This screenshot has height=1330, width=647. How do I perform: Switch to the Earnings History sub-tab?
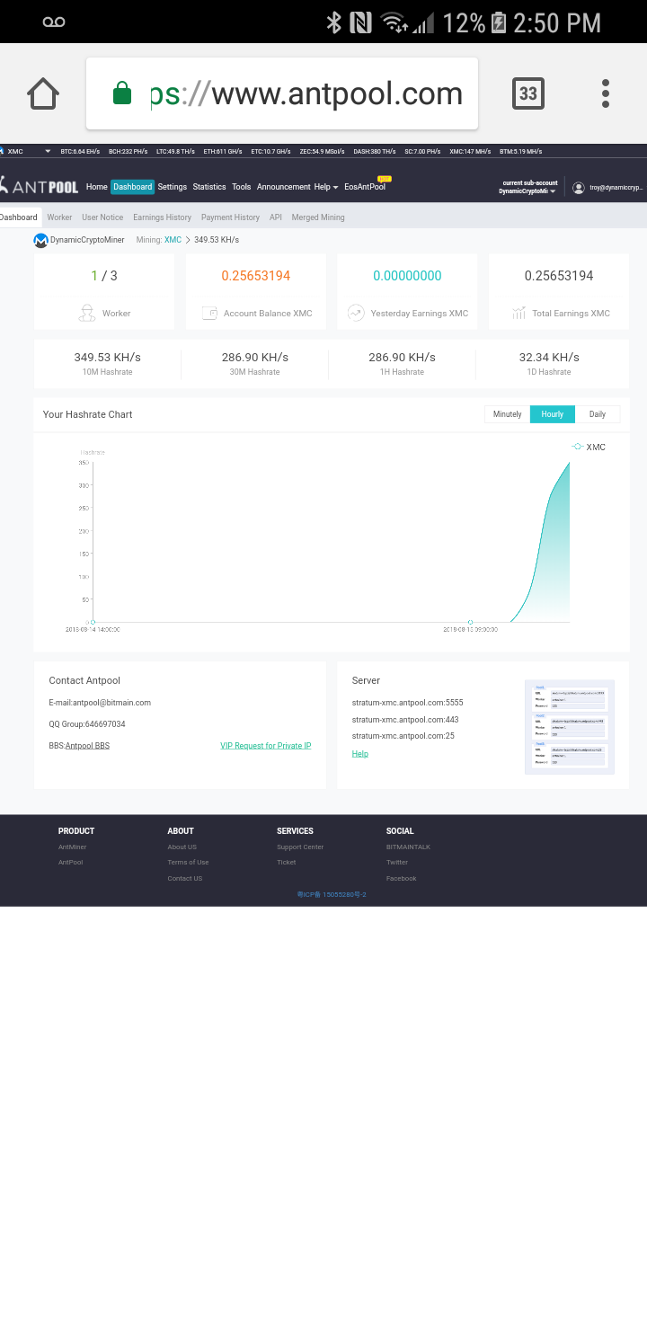tap(162, 217)
